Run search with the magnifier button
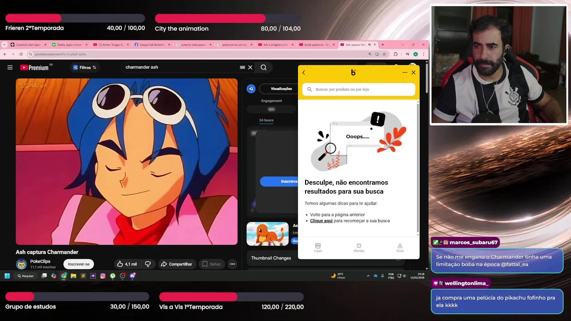Image resolution: width=571 pixels, height=321 pixels. [264, 67]
